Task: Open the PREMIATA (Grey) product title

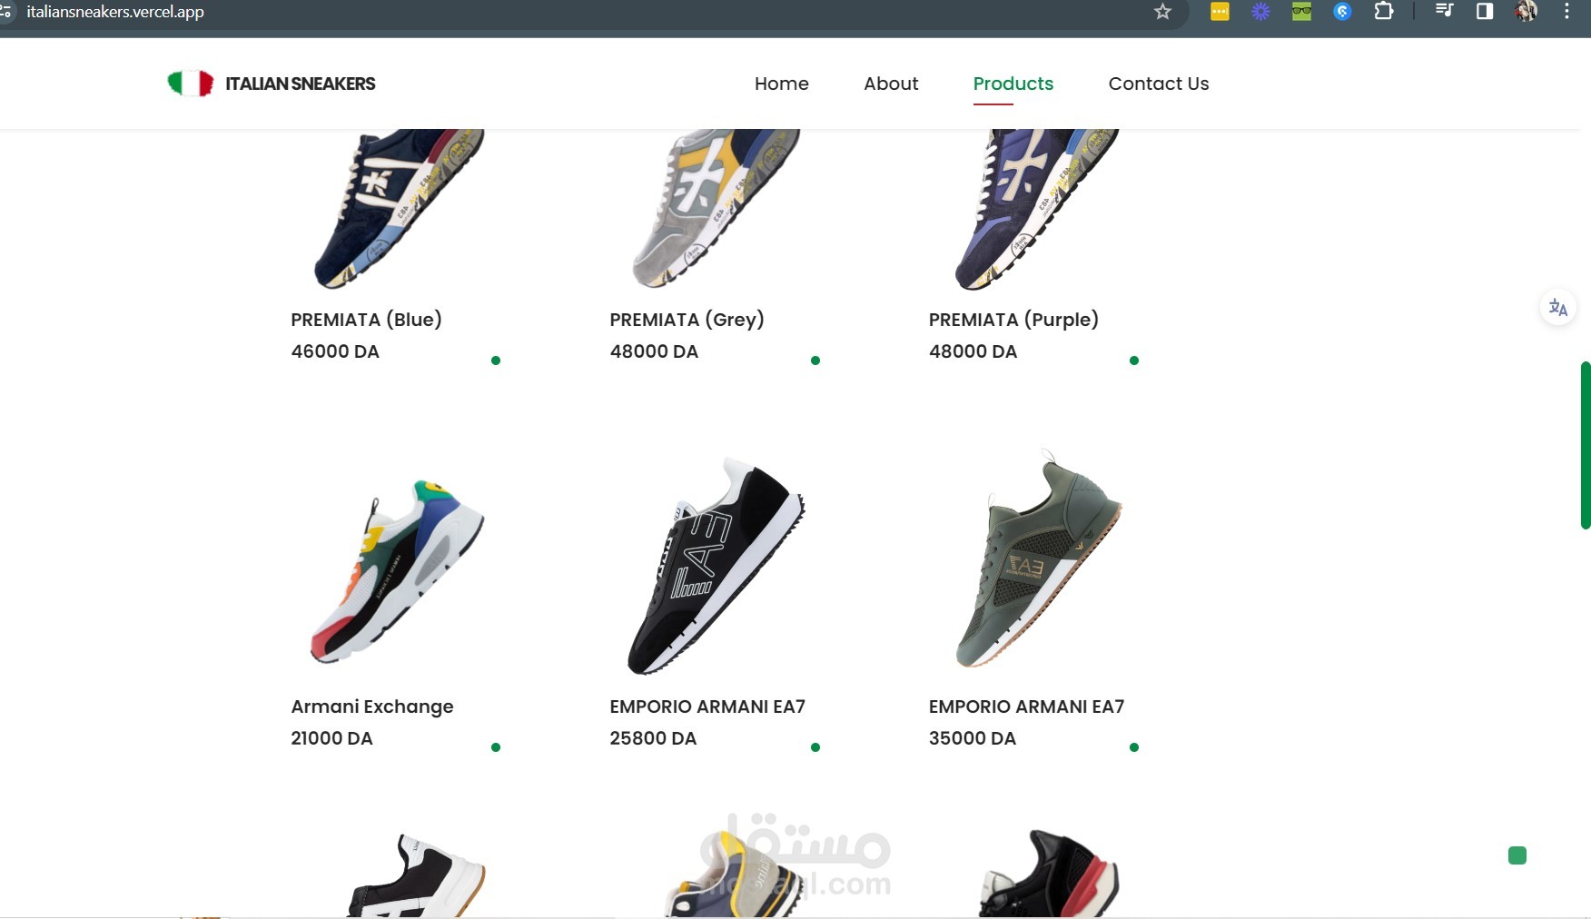Action: point(687,320)
